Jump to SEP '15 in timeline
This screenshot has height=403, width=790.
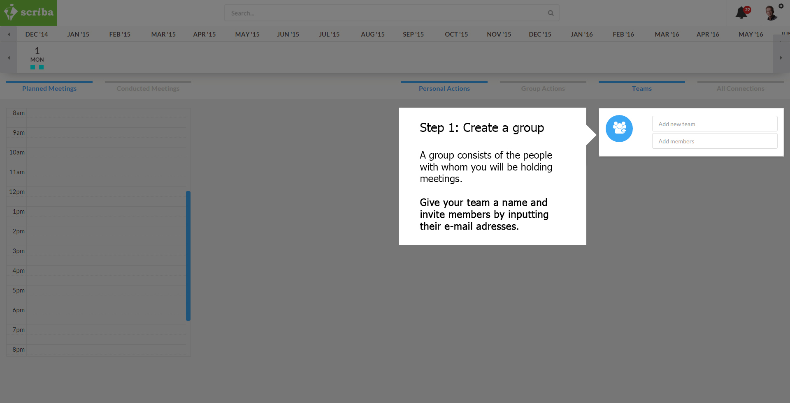pos(413,35)
